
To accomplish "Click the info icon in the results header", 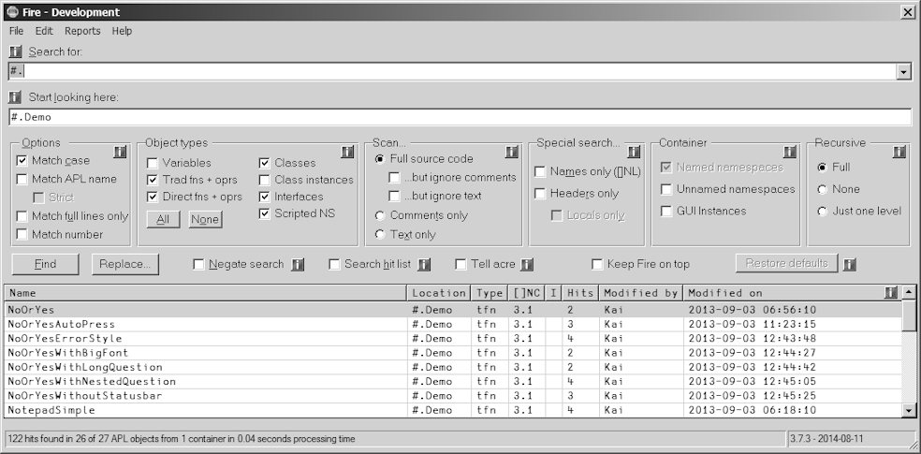I will coord(891,292).
